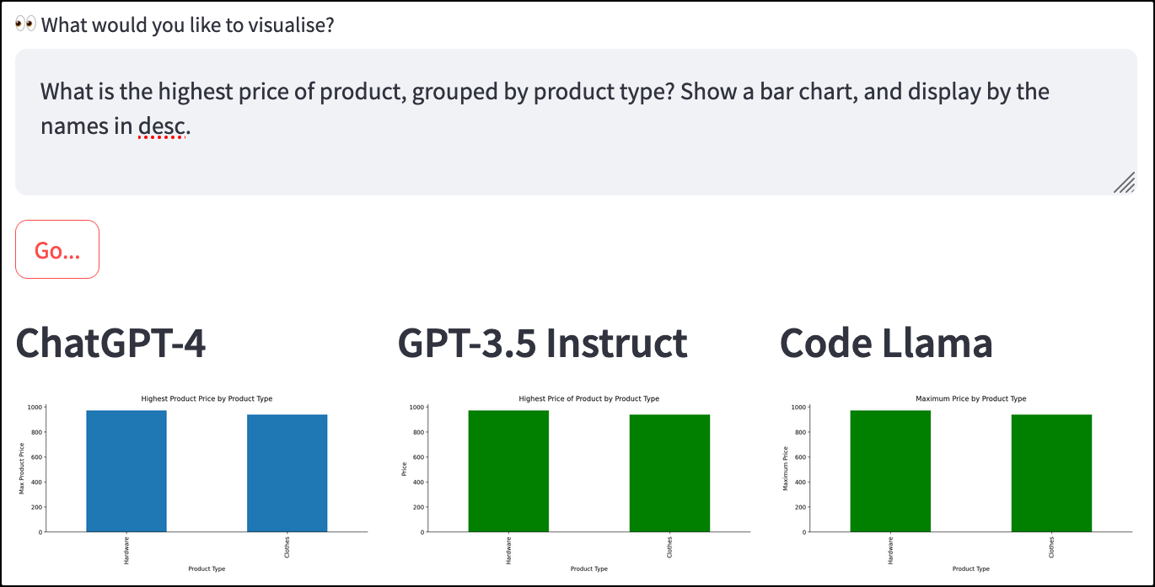
Task: Click the eyes emoji beside the prompt label
Action: click(26, 24)
